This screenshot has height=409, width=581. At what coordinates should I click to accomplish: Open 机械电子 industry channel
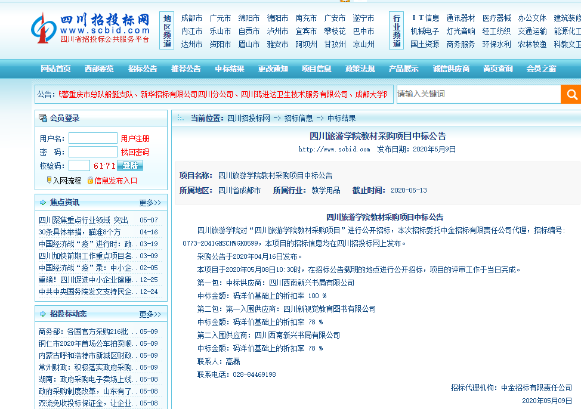(425, 31)
